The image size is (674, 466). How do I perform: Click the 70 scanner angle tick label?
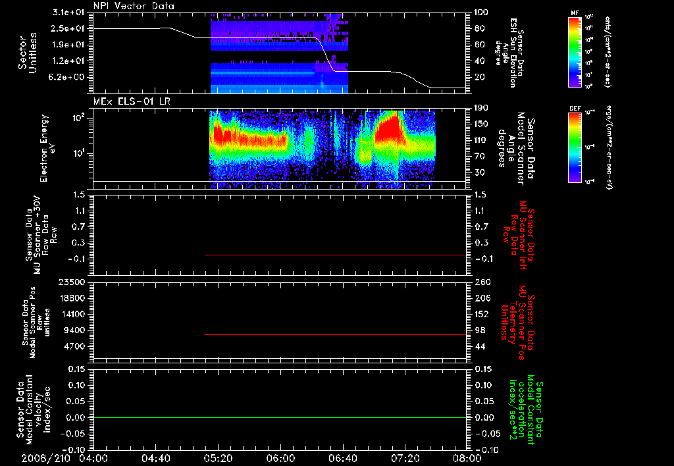(x=479, y=157)
